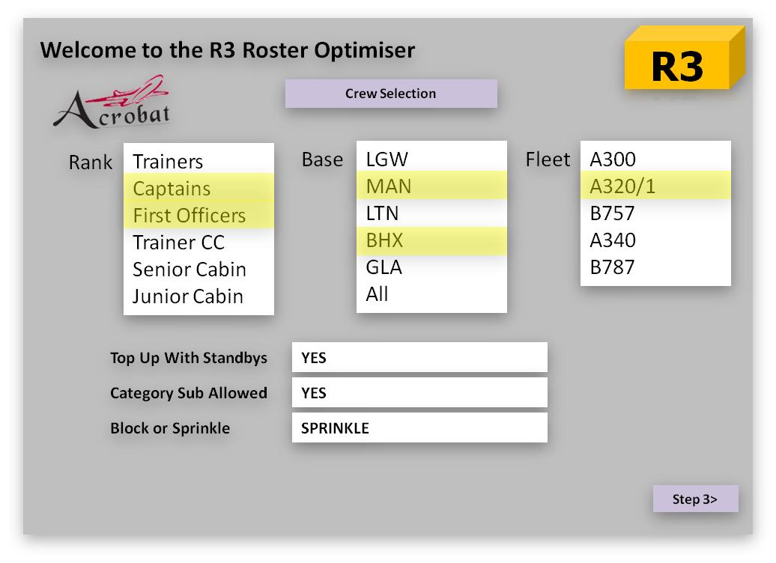
Task: Toggle First Officers rank selection
Action: click(x=189, y=216)
